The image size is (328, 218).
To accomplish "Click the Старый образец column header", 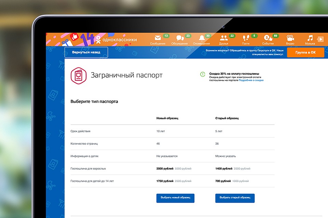I will tap(227, 118).
